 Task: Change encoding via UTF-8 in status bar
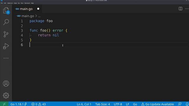click(118, 104)
